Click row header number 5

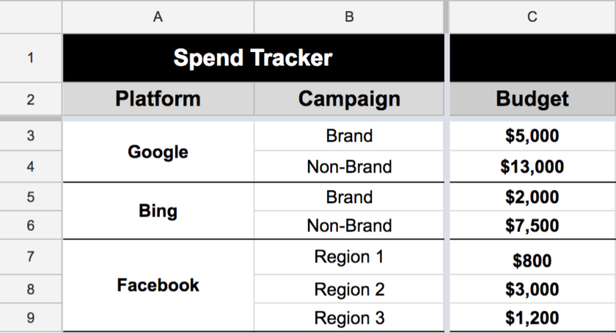click(x=30, y=196)
